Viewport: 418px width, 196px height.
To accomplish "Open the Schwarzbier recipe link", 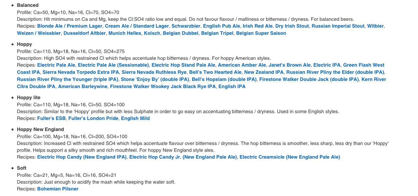I will pyautogui.click(x=186, y=26).
